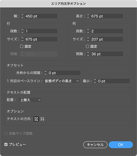The height and width of the screenshot is (156, 137).
Task: Click the 幅 width stepper arrows
Action: point(22,16)
